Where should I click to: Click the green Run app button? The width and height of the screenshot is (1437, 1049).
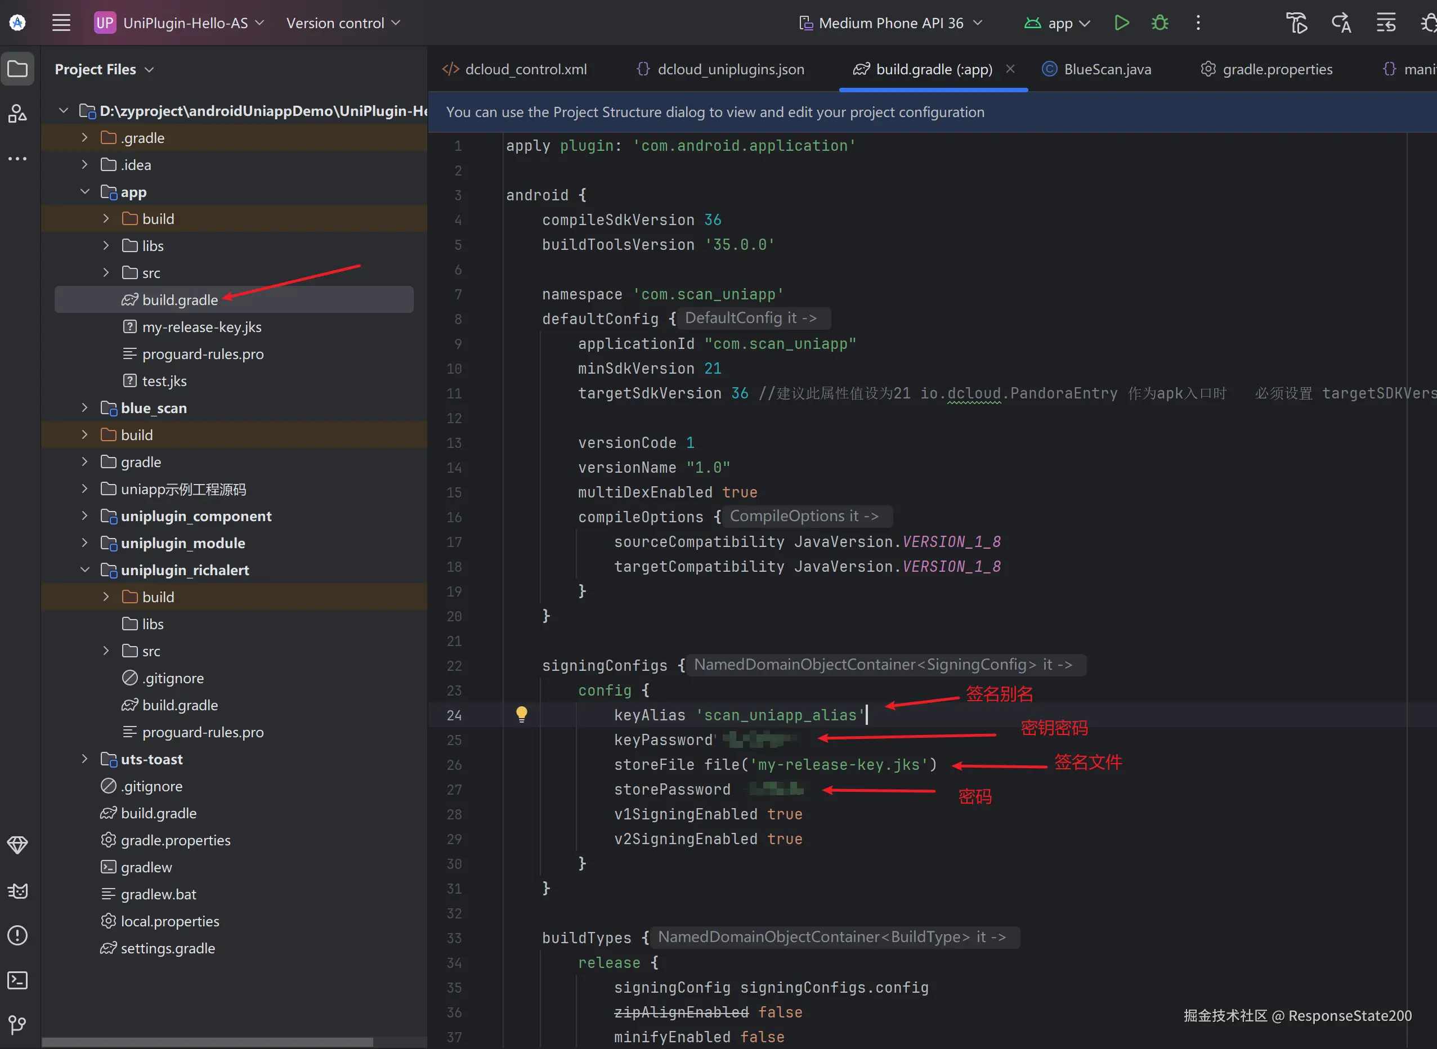(1121, 23)
